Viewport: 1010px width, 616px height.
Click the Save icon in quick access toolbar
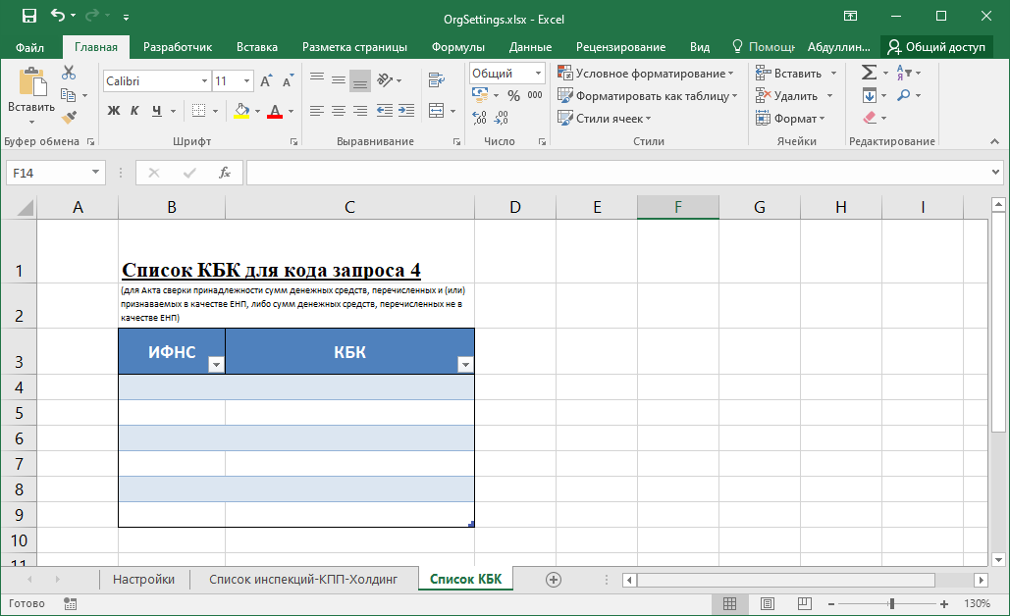[x=28, y=16]
